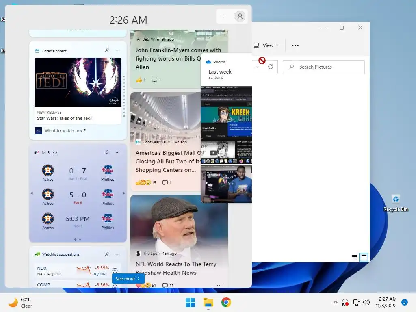Open comments on John Franklin-Myers article
The height and width of the screenshot is (312, 416).
(x=156, y=80)
